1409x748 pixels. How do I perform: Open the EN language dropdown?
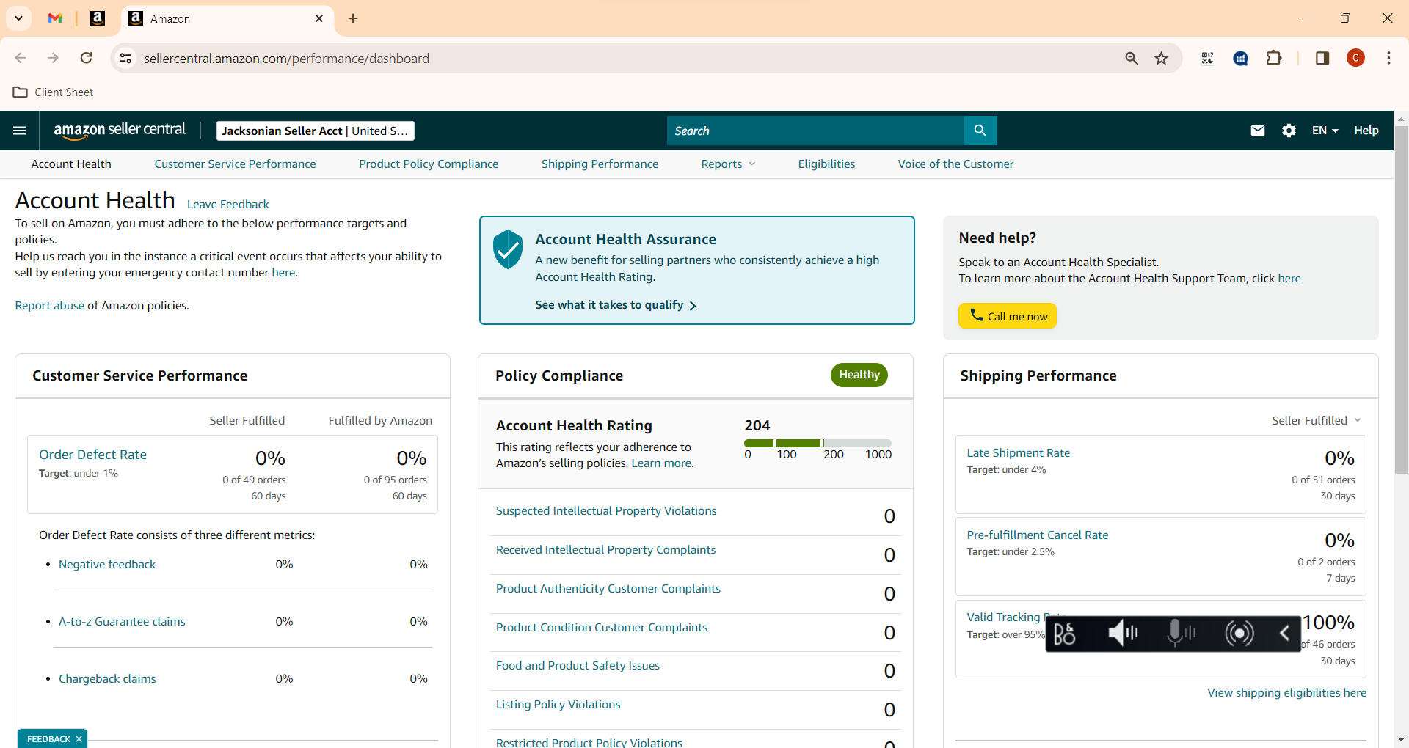point(1325,131)
